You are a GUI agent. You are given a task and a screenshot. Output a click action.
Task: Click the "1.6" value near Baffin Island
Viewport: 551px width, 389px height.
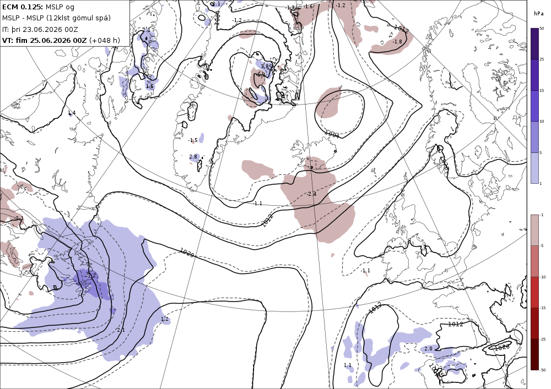[150, 86]
